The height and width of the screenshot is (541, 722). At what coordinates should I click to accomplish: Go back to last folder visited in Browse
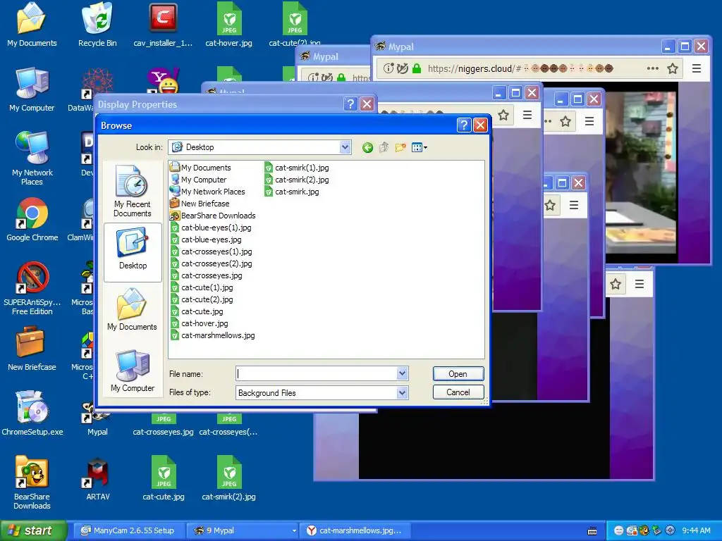coord(367,148)
